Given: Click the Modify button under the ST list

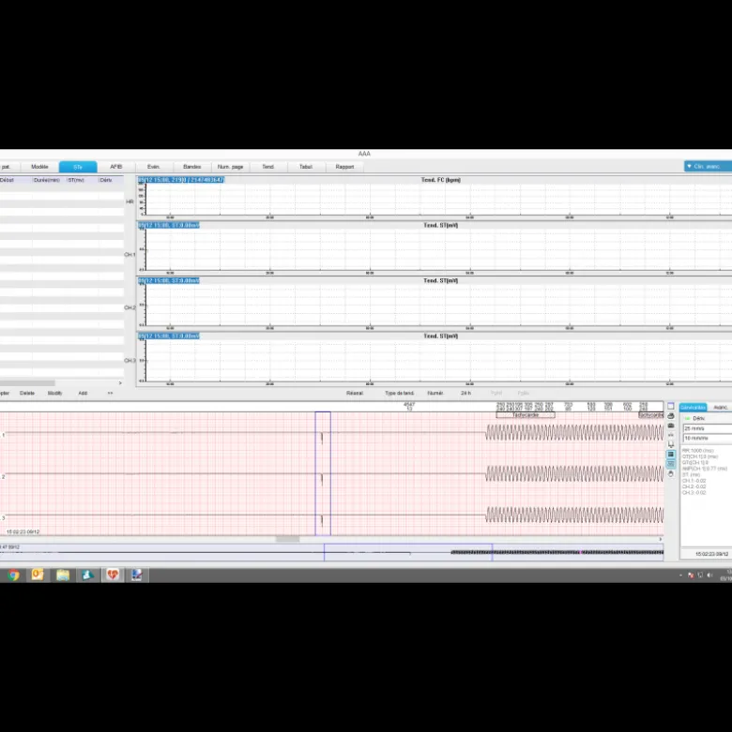Looking at the screenshot, I should tap(55, 393).
